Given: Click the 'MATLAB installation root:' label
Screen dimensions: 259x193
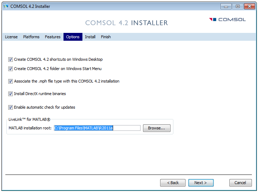Looking at the screenshot, I should pos(30,128).
